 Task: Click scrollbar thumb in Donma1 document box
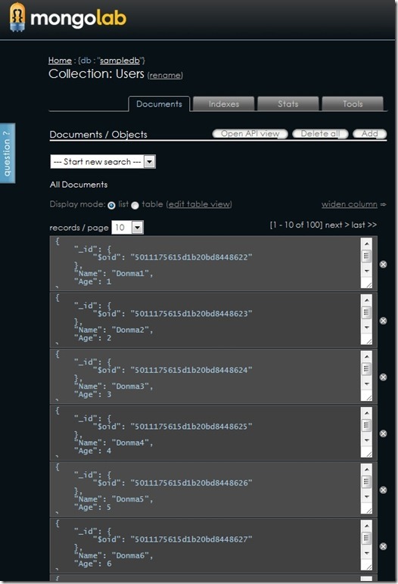click(x=366, y=256)
